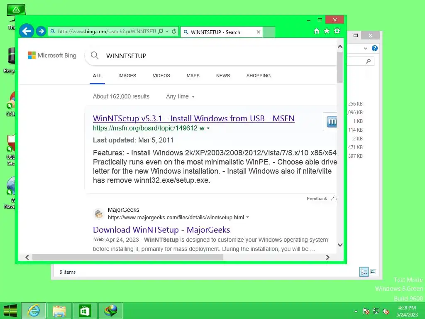This screenshot has width=425, height=319.
Task: Click the Explorer window search magnifier
Action: point(369,61)
